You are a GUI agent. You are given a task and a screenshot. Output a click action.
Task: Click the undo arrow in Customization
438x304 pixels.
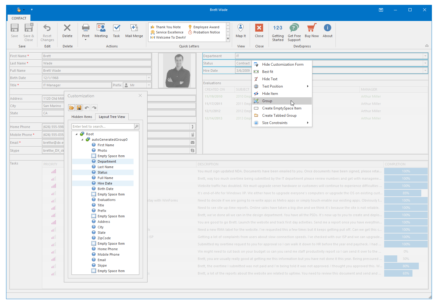87,108
